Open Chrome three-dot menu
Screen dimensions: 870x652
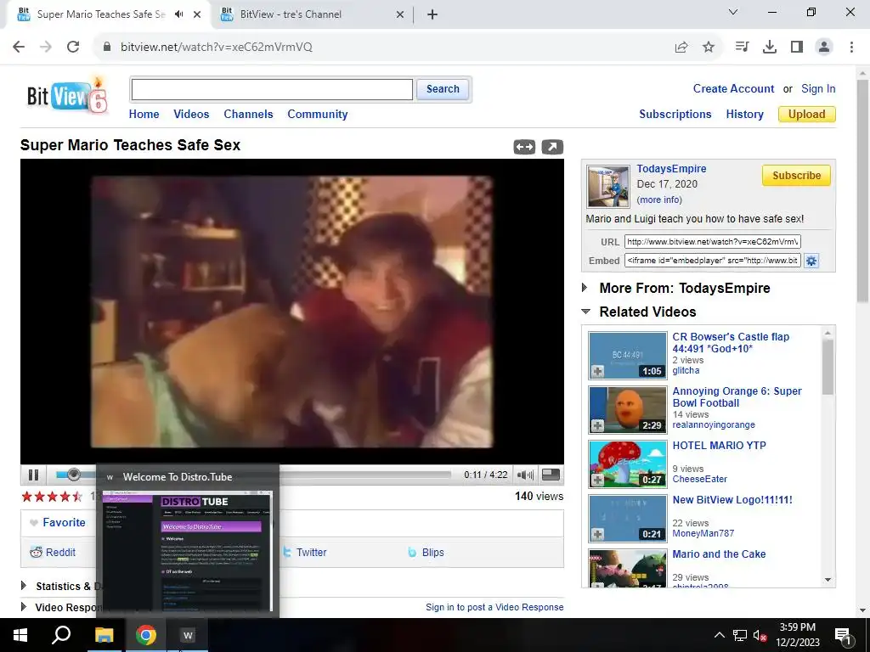pos(851,47)
